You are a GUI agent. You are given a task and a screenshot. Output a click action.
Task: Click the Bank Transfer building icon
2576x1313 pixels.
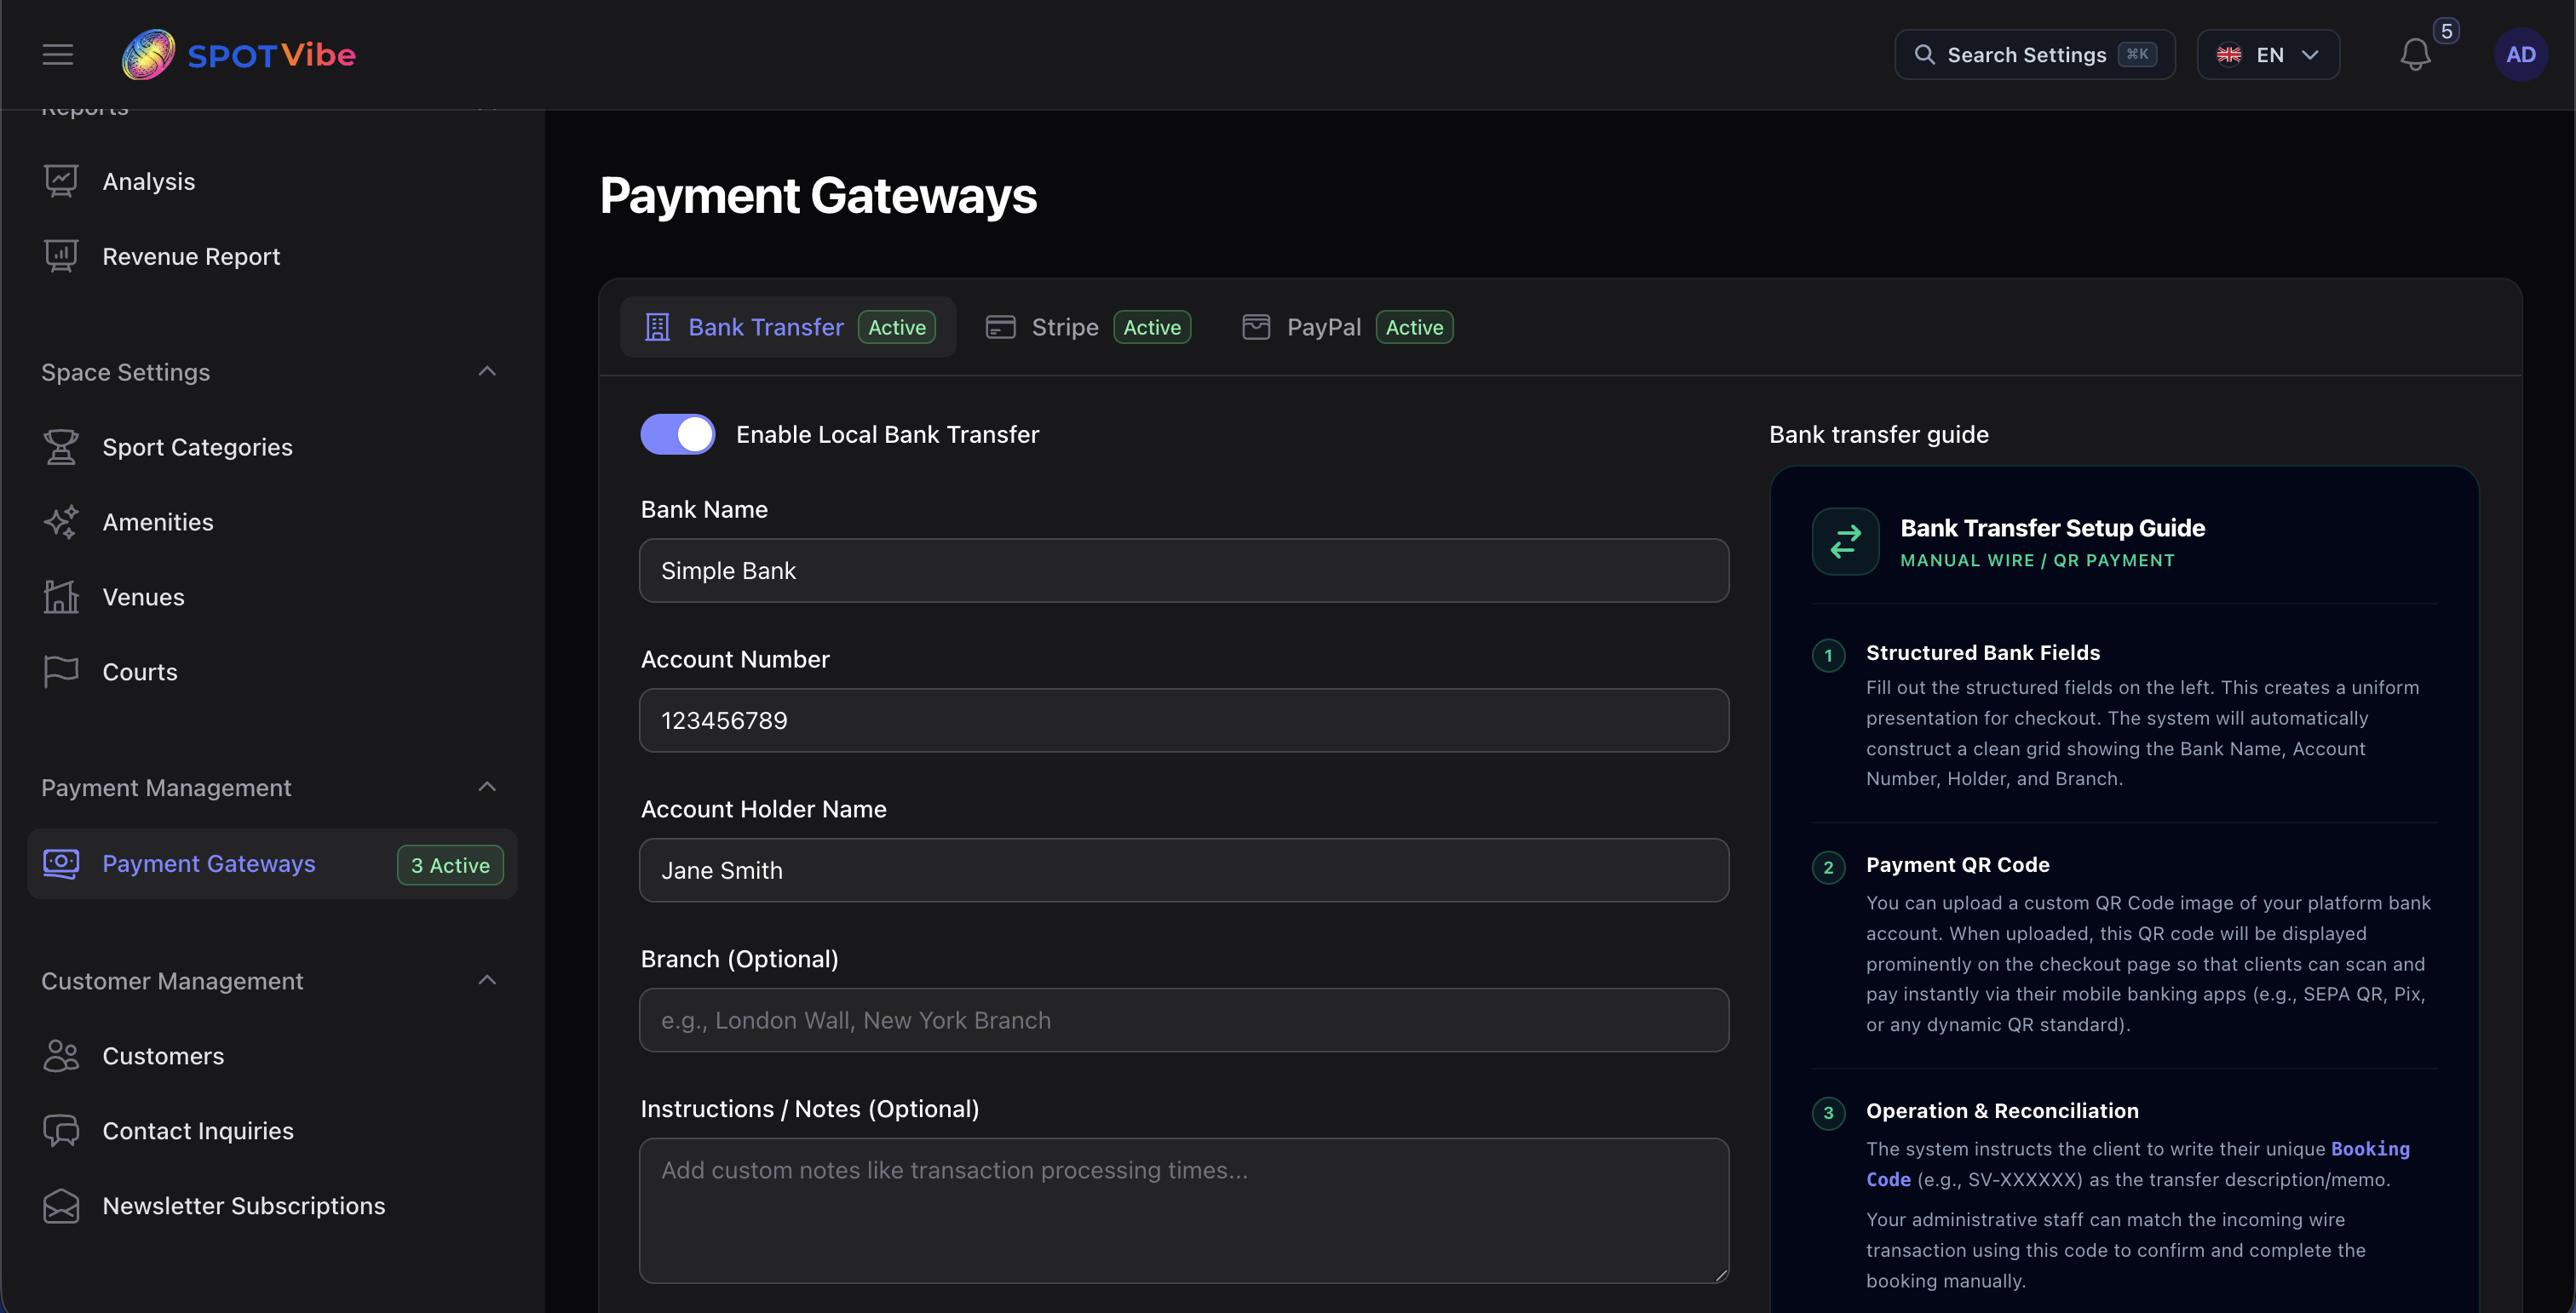click(x=657, y=327)
